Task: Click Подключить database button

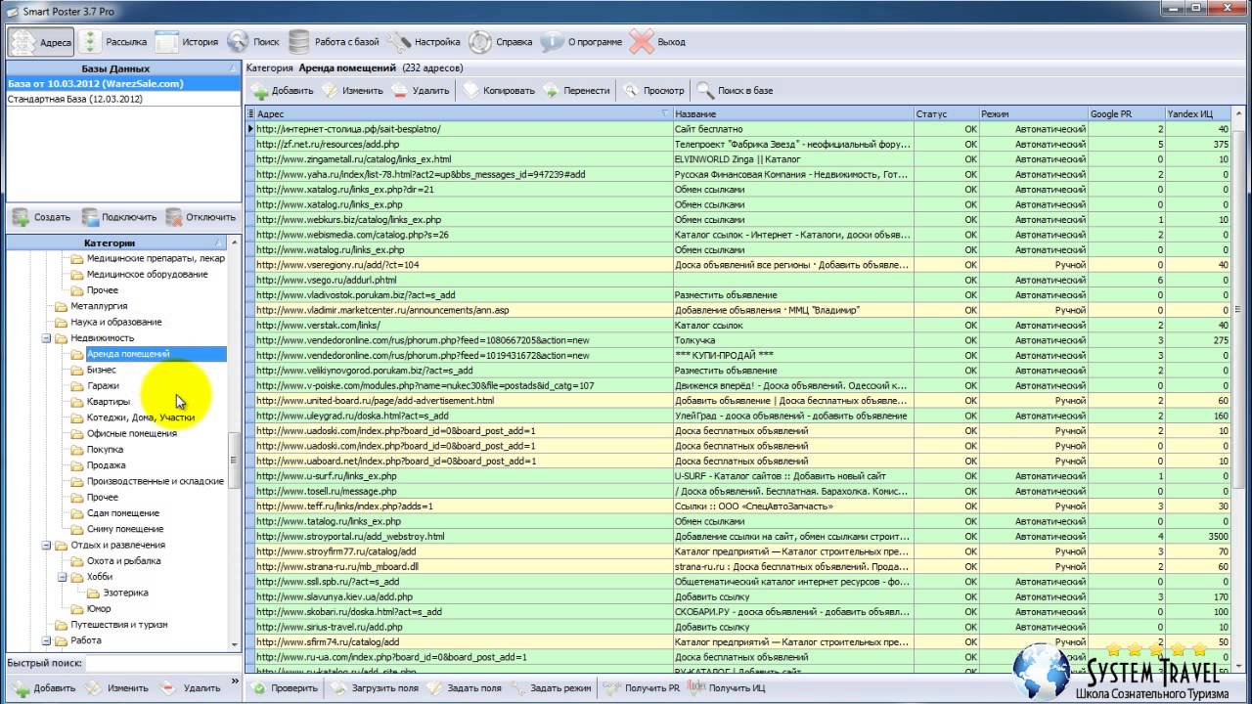Action: coord(118,217)
